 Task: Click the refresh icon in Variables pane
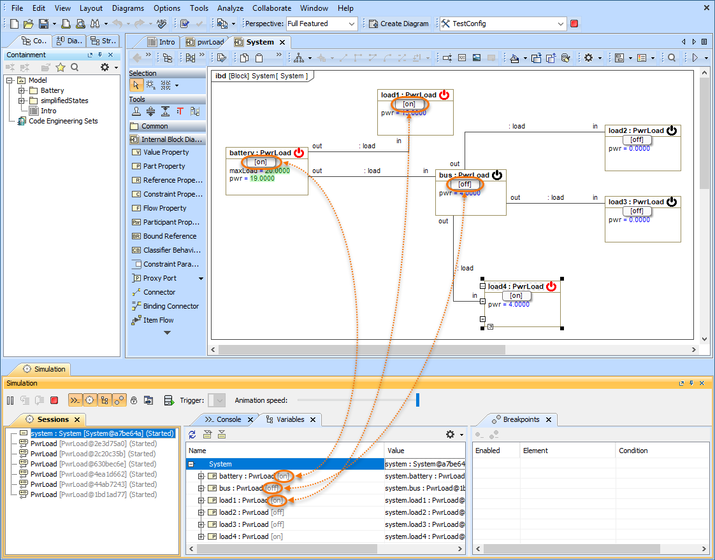pos(192,435)
